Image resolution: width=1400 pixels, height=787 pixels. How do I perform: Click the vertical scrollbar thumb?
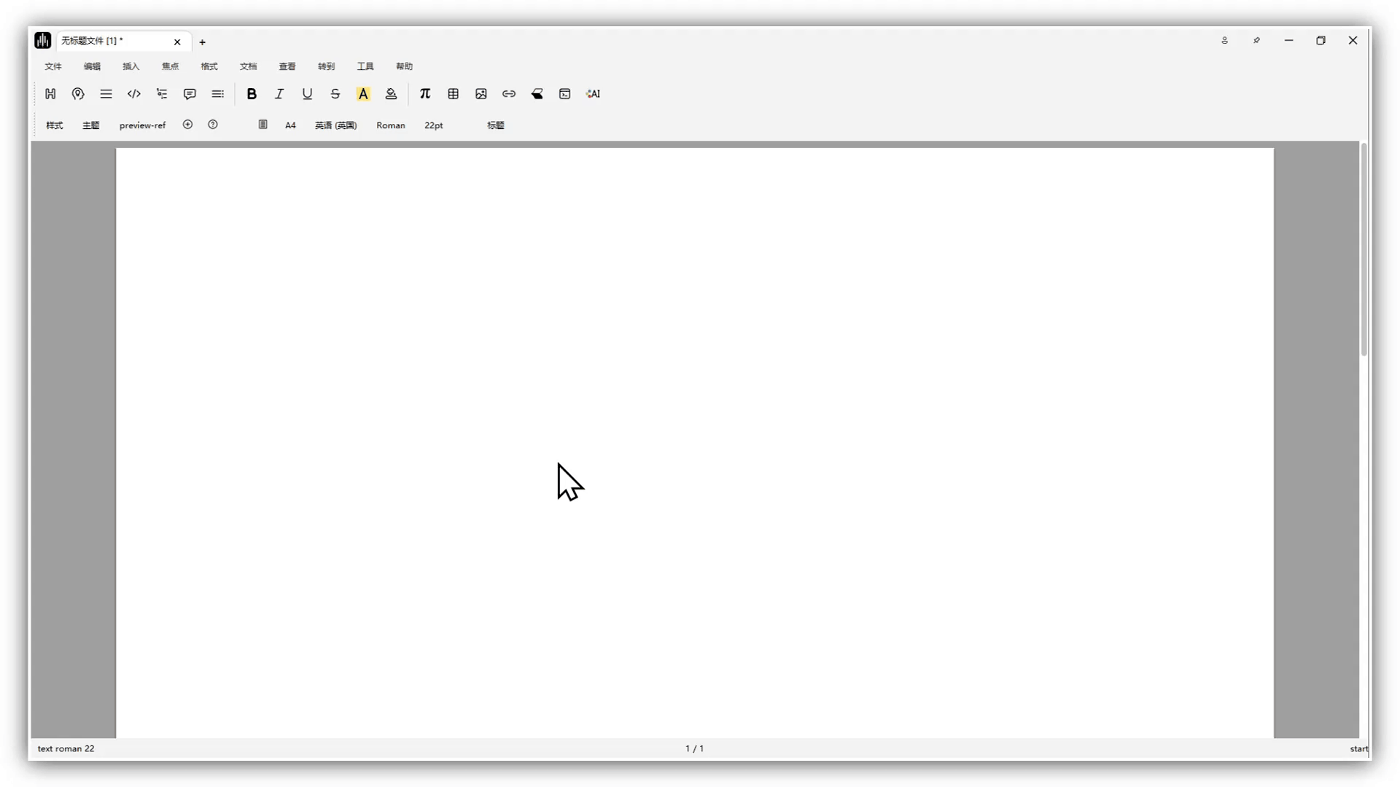point(1364,248)
